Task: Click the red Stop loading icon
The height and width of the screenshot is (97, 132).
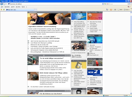Action: point(108,4)
